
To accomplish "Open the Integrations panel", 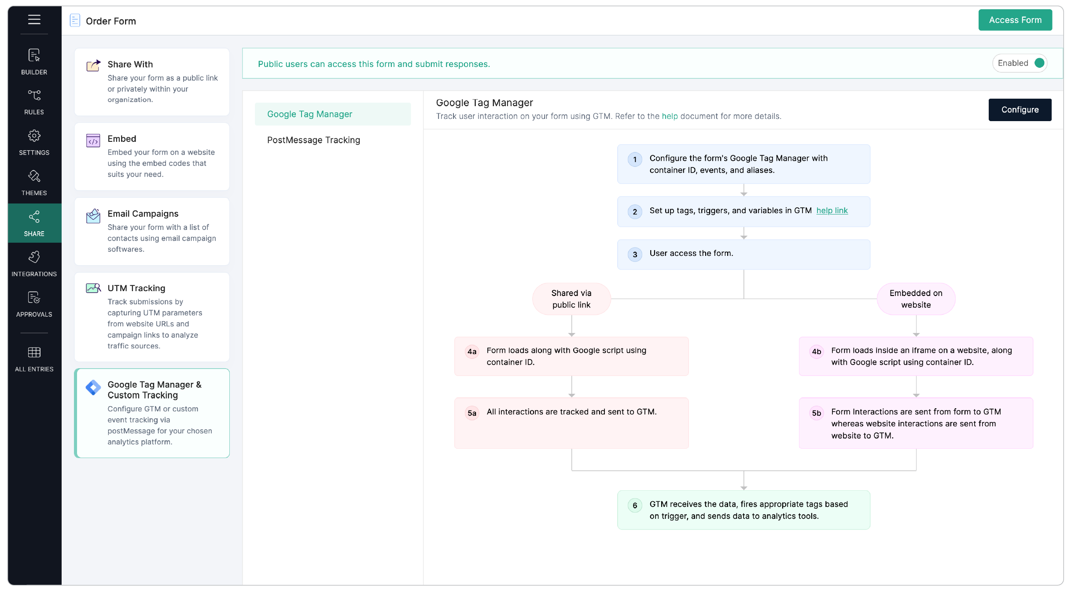I will click(x=34, y=263).
